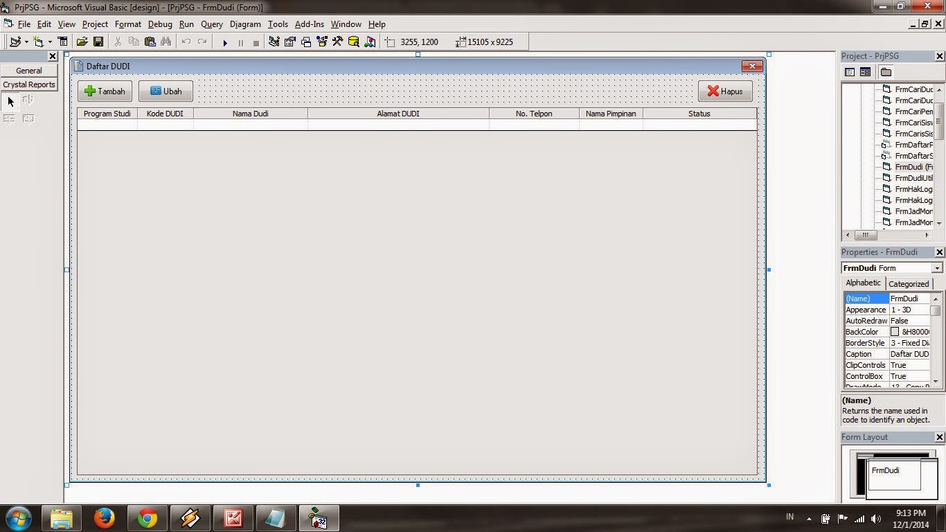
Task: Open the Format menu
Action: pos(128,24)
